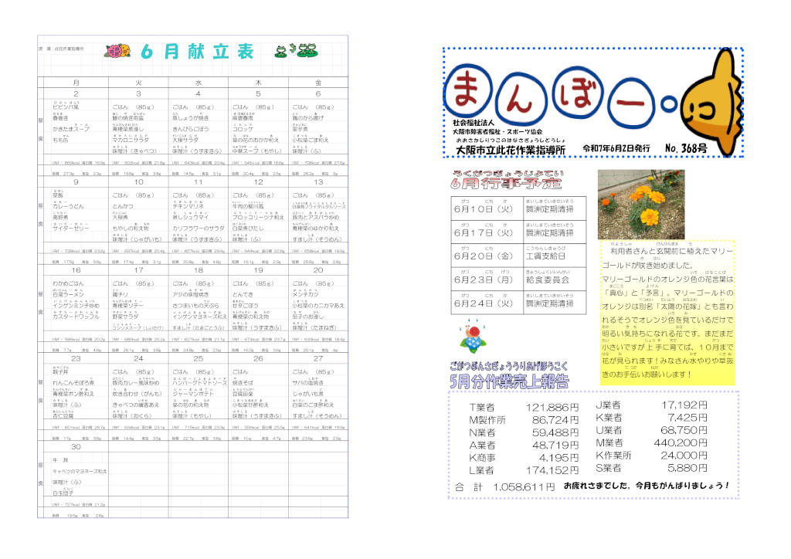Click the 6月20日 (金) 工賃支給日 row
Screen dimensions: 791x559
[518, 256]
